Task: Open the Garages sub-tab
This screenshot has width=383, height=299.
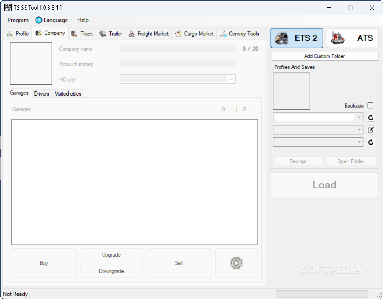Action: coord(19,93)
